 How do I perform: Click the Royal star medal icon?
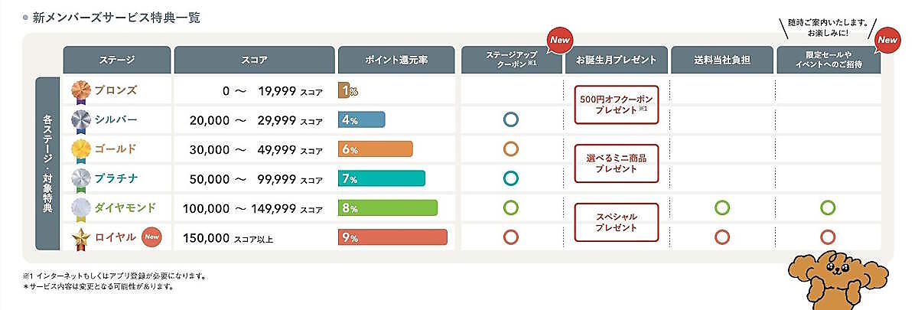tap(80, 238)
